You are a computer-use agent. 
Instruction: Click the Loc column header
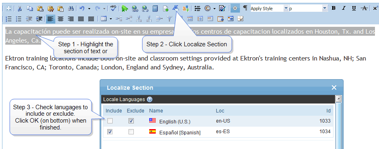click(220, 110)
